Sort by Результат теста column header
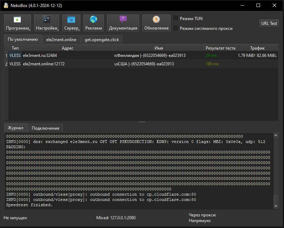 [220, 48]
